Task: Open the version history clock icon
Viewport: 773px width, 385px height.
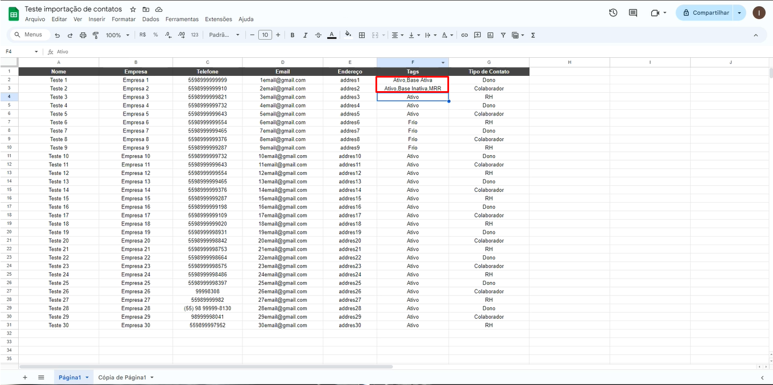Action: (x=613, y=12)
